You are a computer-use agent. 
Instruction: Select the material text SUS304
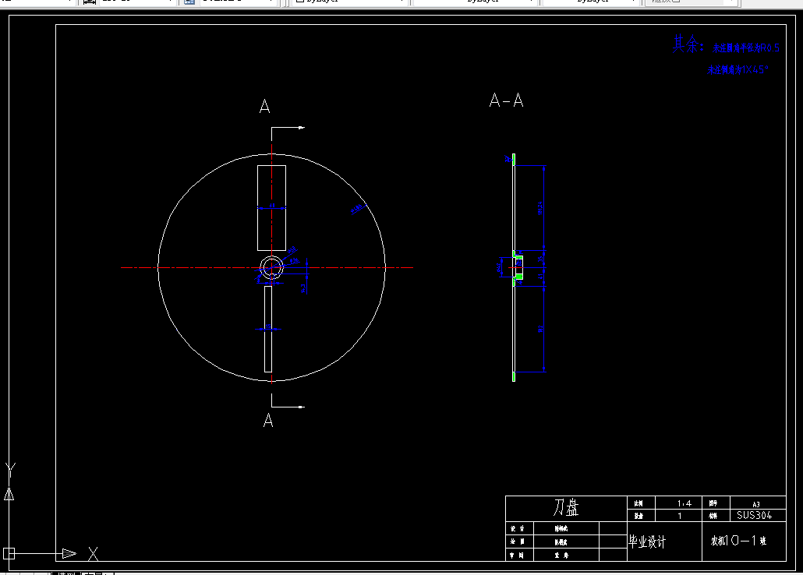point(754,515)
